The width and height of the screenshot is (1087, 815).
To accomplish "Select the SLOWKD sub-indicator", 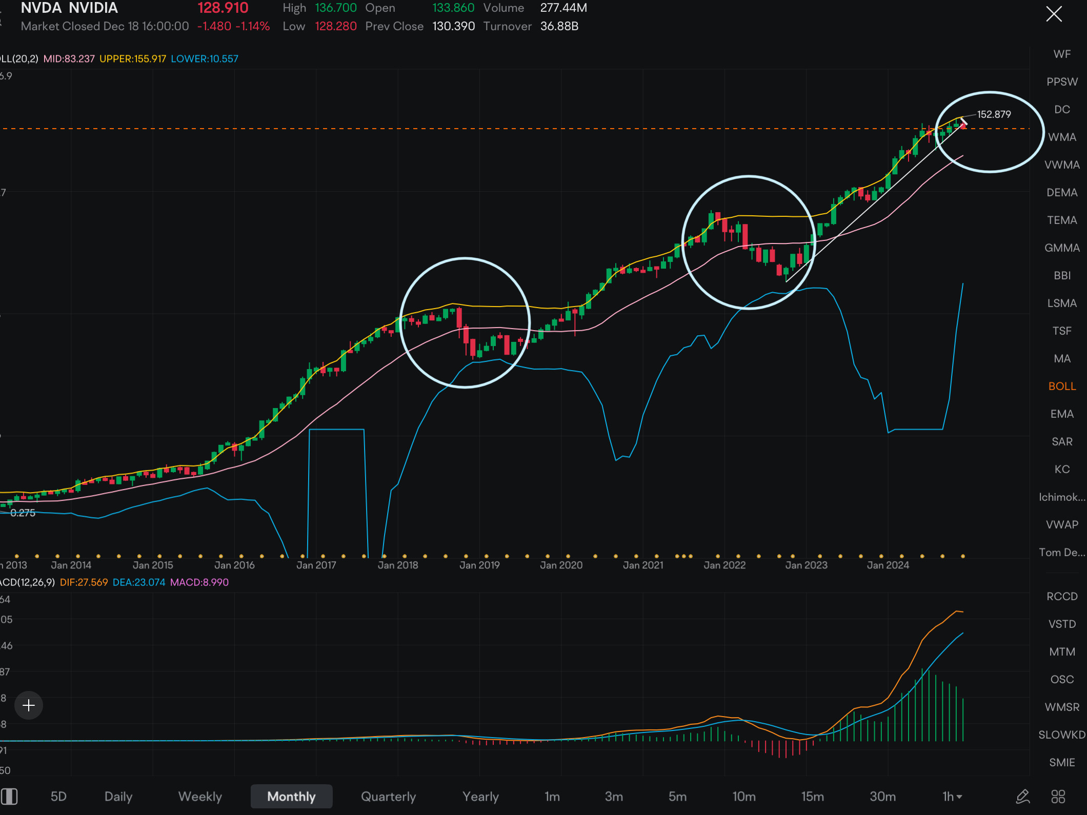I will click(x=1062, y=735).
